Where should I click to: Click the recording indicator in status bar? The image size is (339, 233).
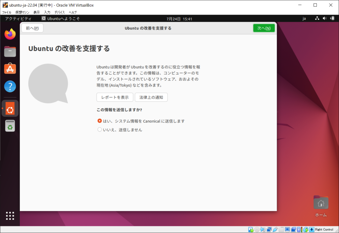293,230
